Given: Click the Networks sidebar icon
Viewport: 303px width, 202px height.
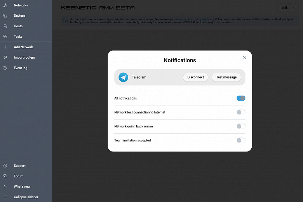Looking at the screenshot, I should coord(5,5).
